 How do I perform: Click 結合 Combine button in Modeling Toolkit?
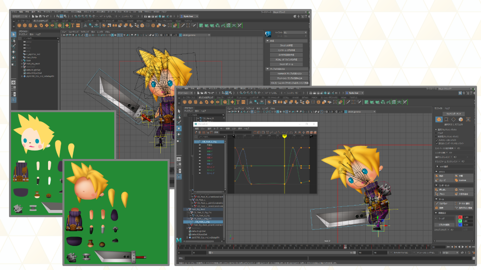444,176
